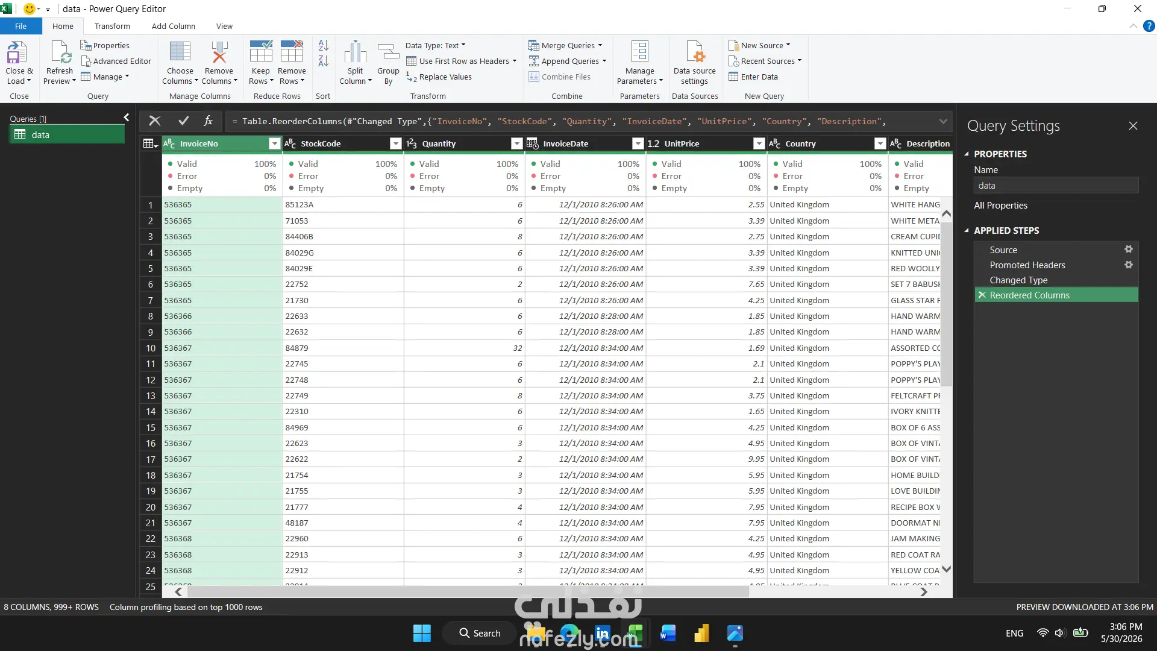Viewport: 1157px width, 651px height.
Task: Open settings gear for Promoted Headers step
Action: click(1129, 265)
